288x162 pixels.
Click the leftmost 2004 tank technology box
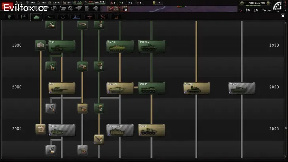coord(61,130)
